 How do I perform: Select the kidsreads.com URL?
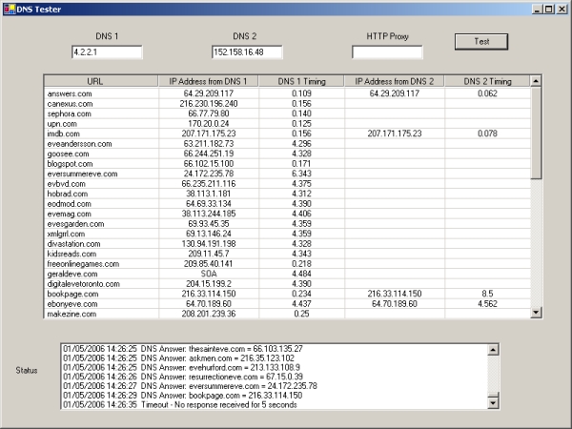(71, 254)
